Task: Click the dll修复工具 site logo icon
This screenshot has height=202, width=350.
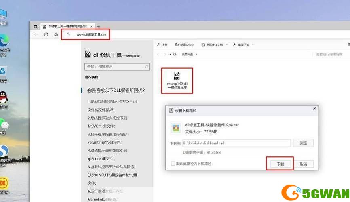Action: click(x=88, y=54)
